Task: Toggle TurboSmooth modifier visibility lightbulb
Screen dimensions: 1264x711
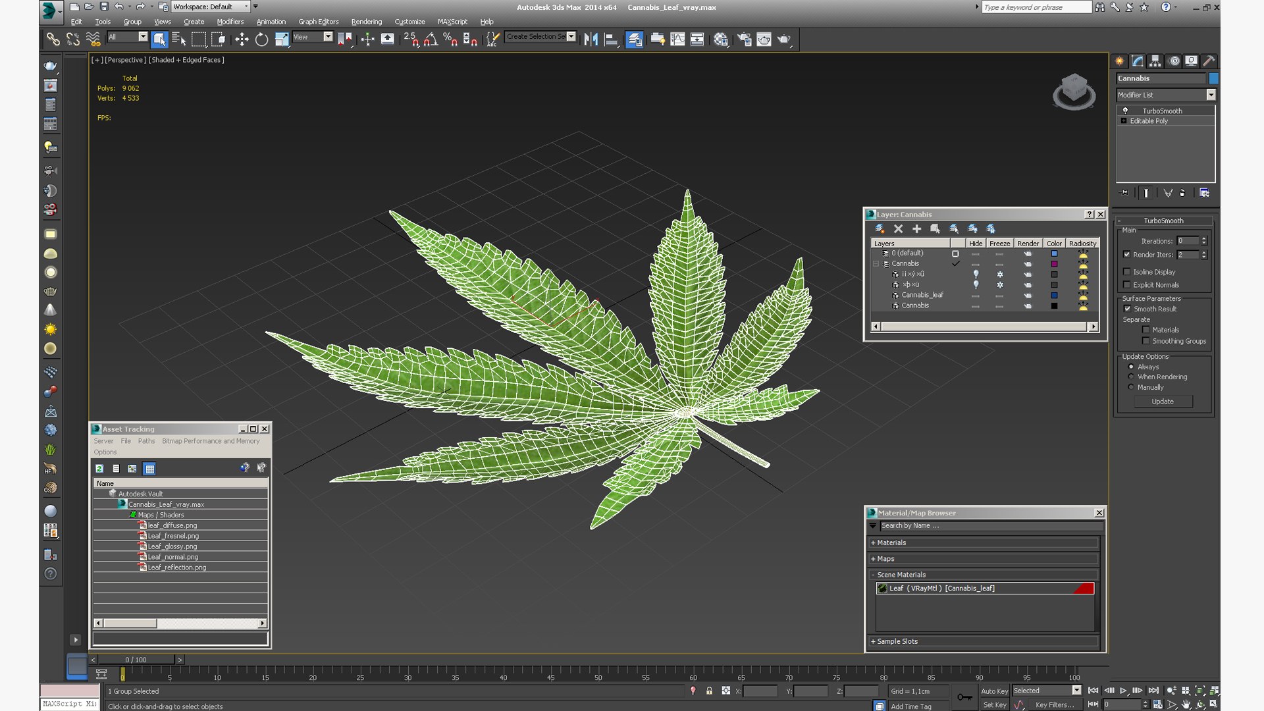Action: point(1125,111)
